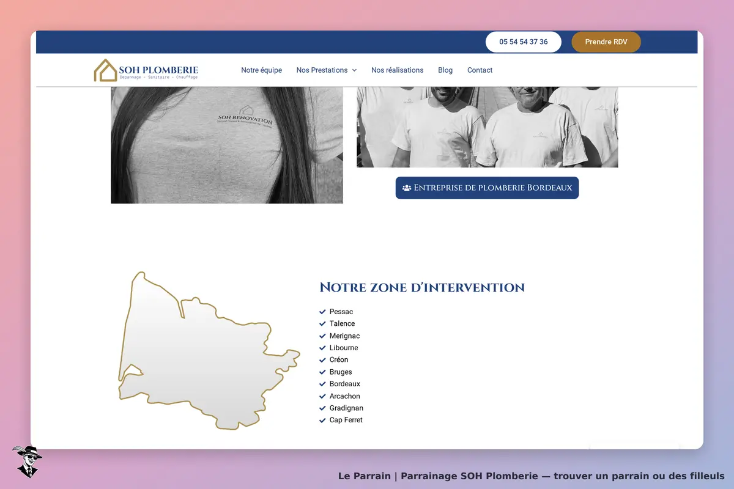Open the Nos réalisations menu item
The height and width of the screenshot is (489, 734).
click(398, 70)
